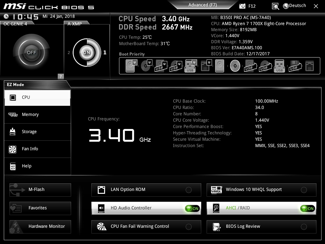Click the Memory RAM stick icon
The height and width of the screenshot is (244, 325).
tap(13, 114)
